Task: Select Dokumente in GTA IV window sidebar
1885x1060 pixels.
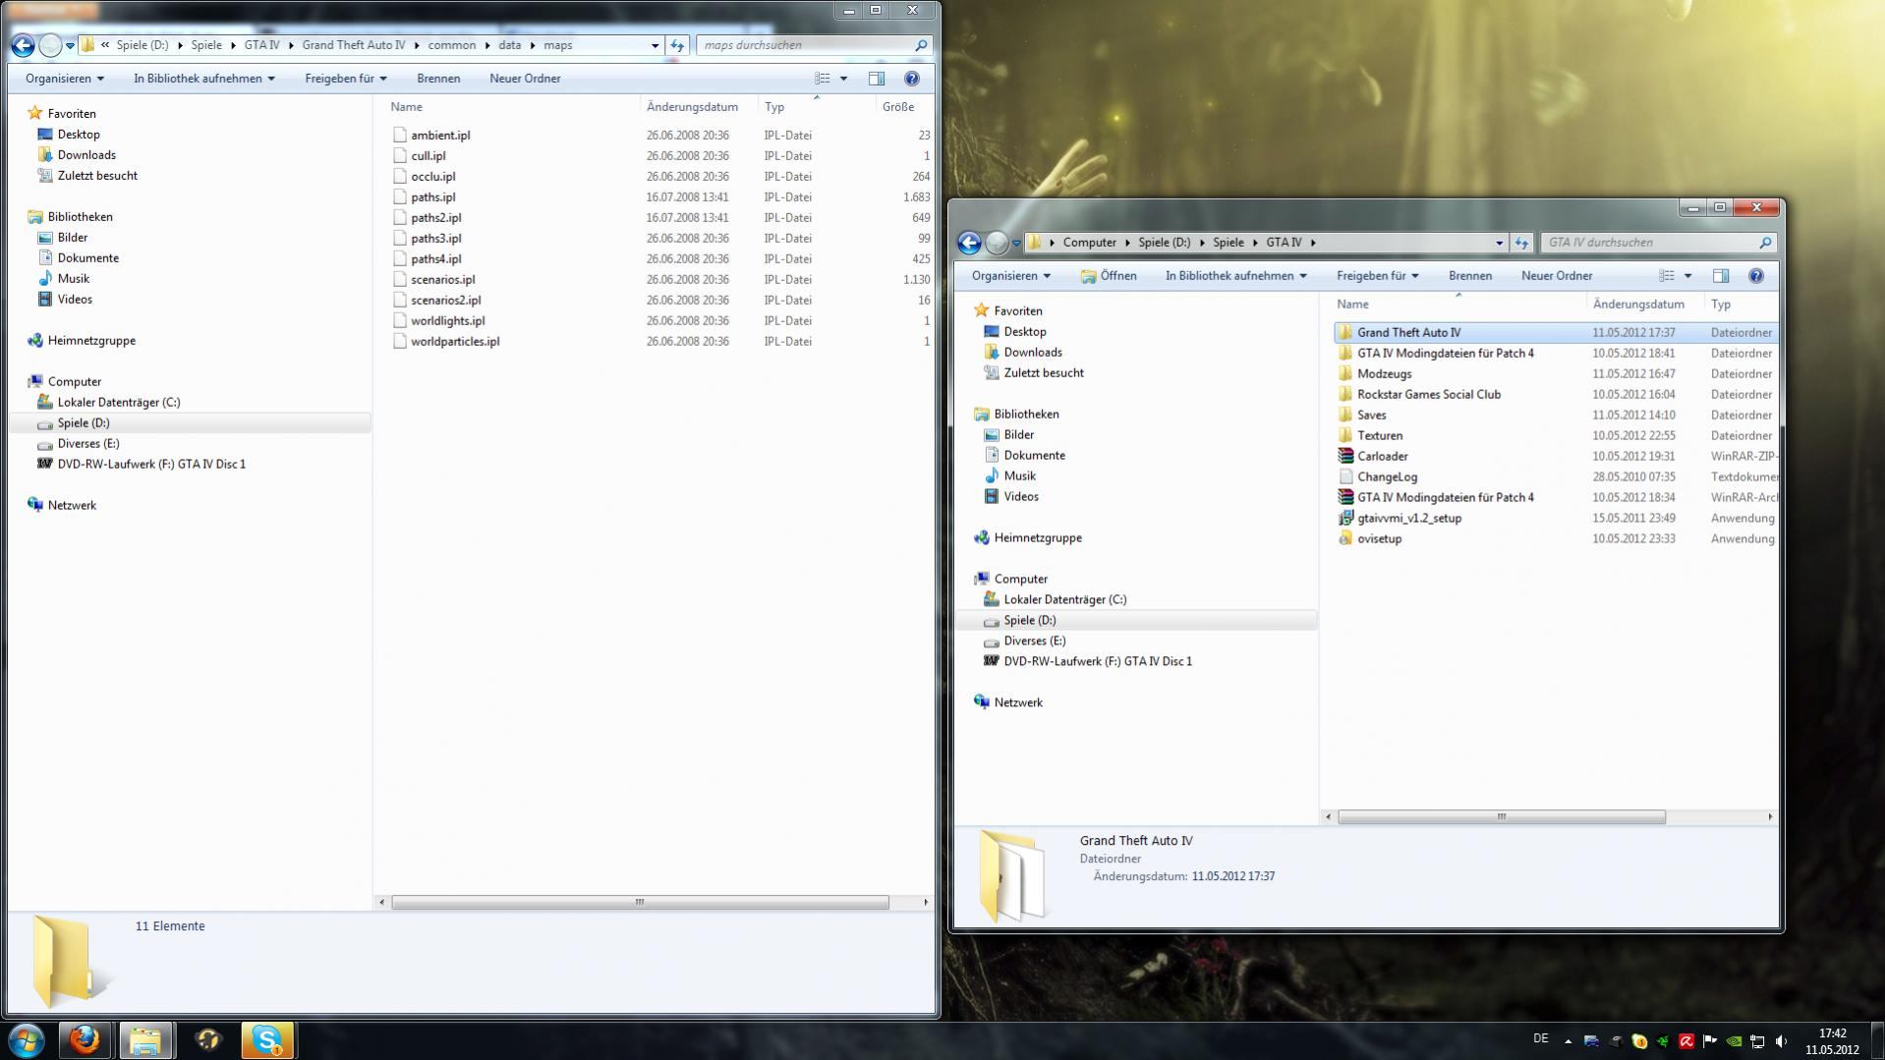Action: [x=1034, y=456]
